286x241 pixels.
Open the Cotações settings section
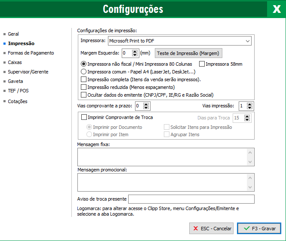(17, 101)
